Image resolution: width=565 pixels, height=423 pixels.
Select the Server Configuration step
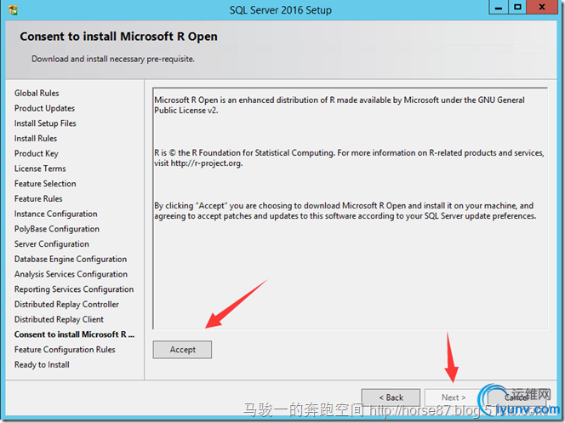tap(52, 244)
